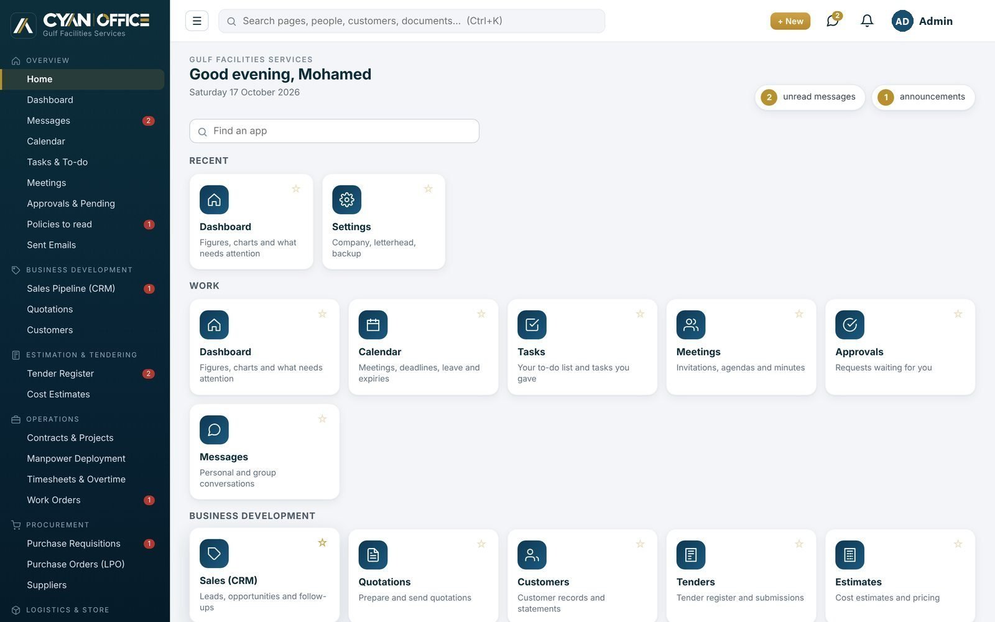The height and width of the screenshot is (622, 995).
Task: Open the chat messages icon in the top bar
Action: (x=833, y=21)
